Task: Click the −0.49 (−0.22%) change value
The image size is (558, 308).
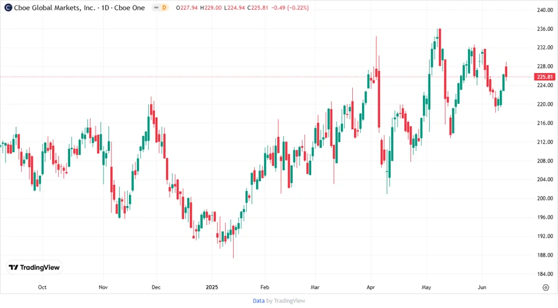Action: point(290,7)
